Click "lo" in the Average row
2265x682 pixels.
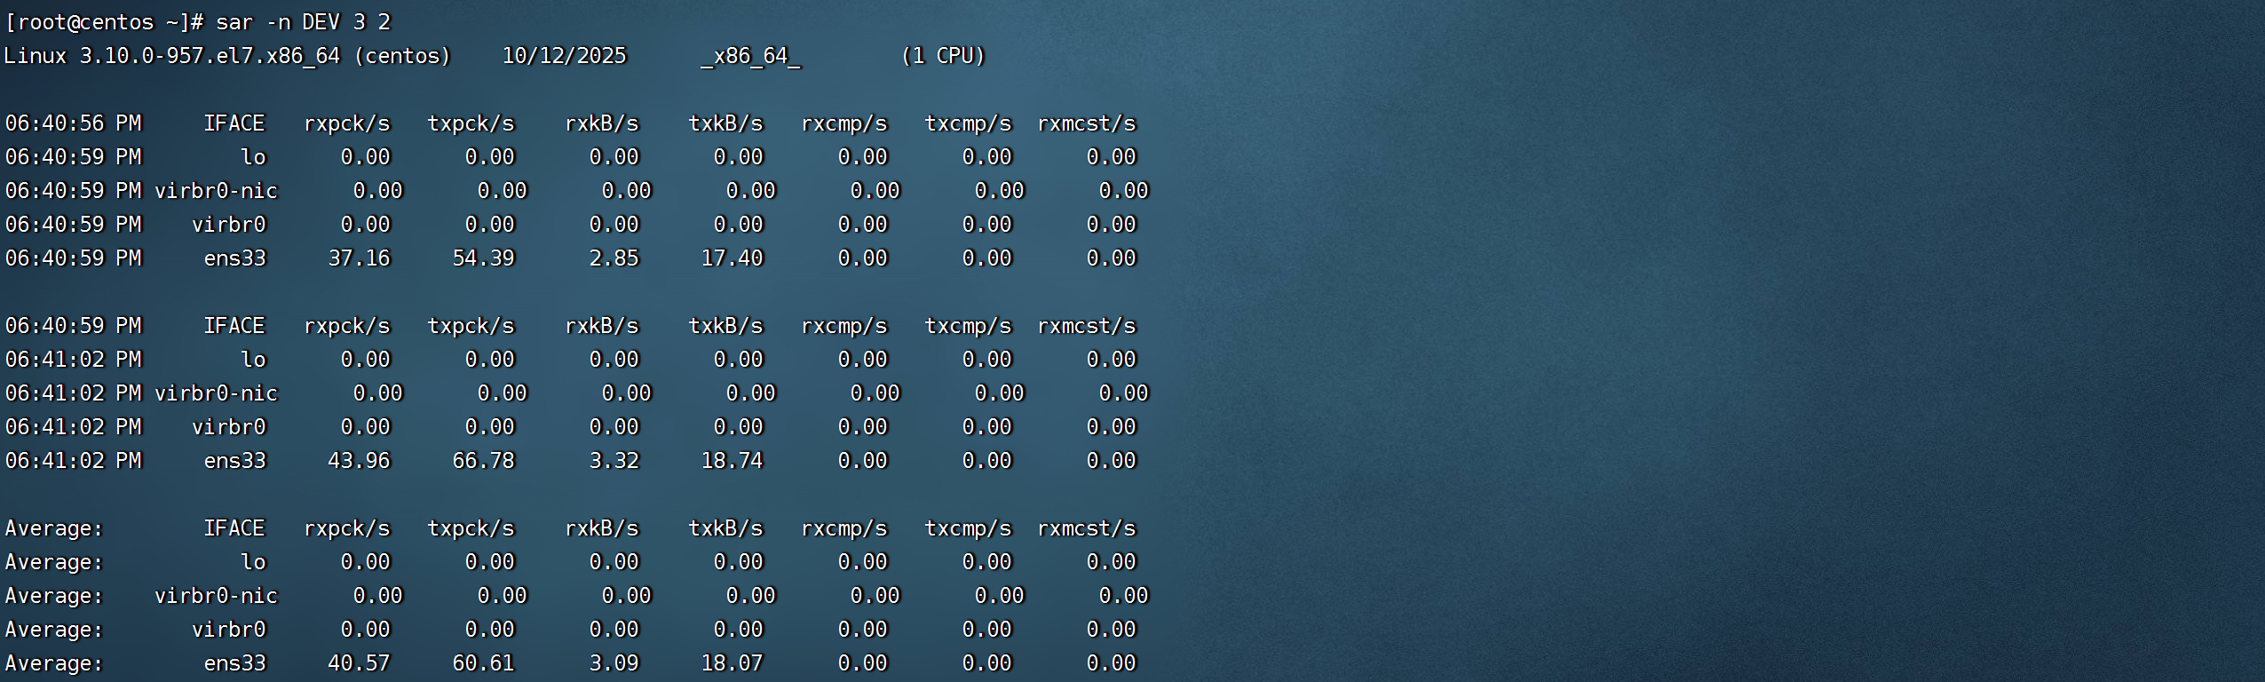tap(254, 562)
